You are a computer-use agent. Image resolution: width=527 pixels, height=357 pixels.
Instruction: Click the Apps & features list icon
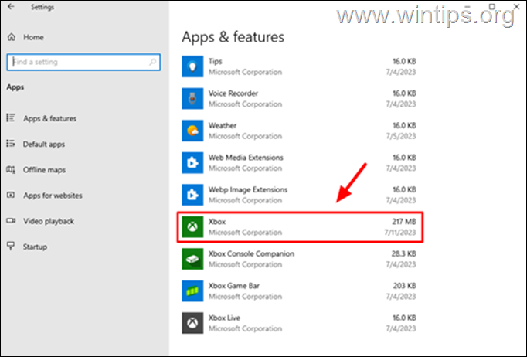11,117
